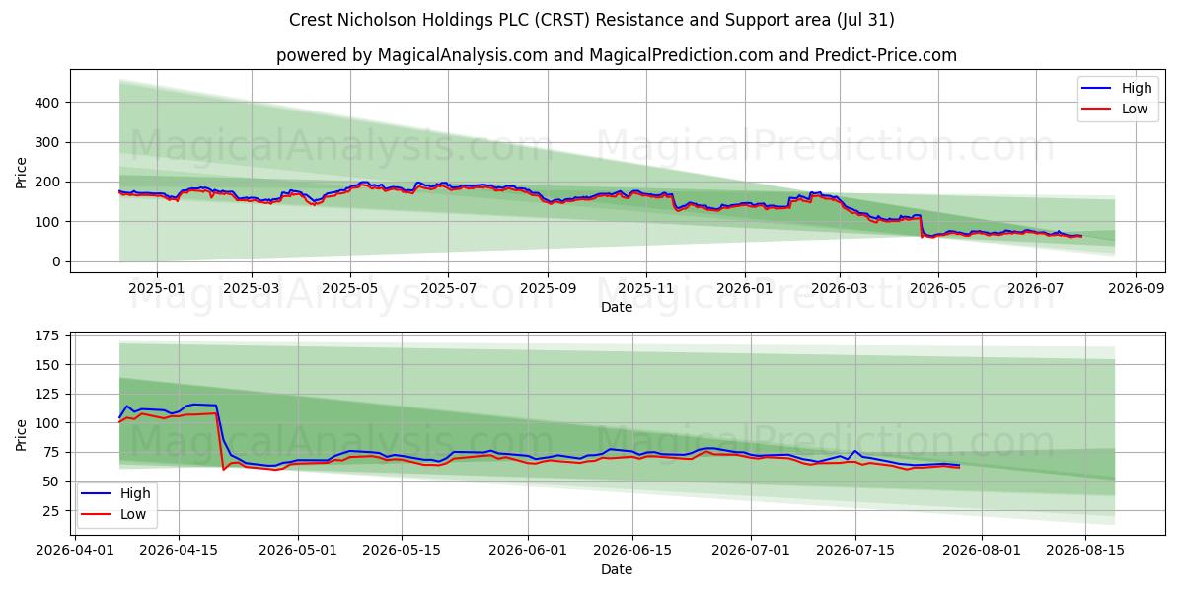Image resolution: width=1184 pixels, height=592 pixels.
Task: Click the '2025-05' x-axis label on top chart
Action: [x=350, y=288]
